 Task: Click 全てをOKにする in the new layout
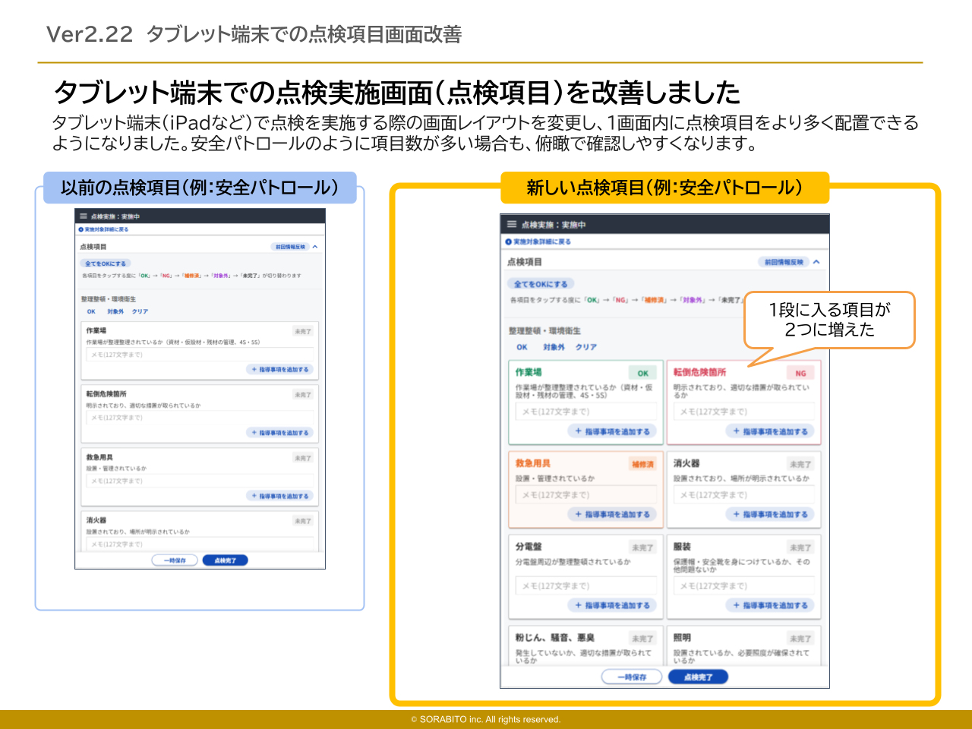coord(541,284)
